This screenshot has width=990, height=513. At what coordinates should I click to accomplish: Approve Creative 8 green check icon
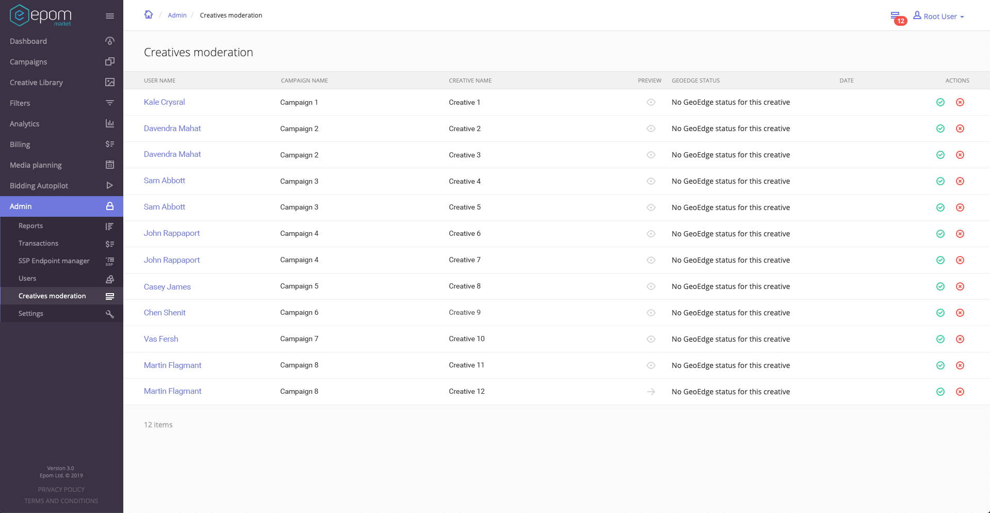(940, 286)
